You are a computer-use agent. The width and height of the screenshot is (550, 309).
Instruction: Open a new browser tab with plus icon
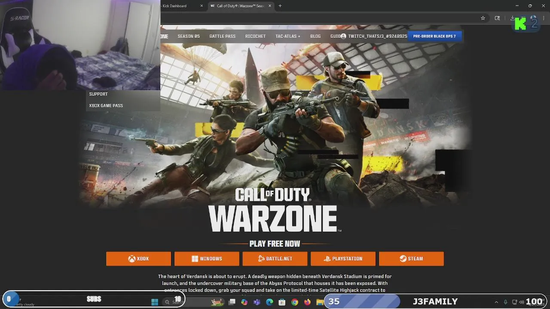click(280, 6)
